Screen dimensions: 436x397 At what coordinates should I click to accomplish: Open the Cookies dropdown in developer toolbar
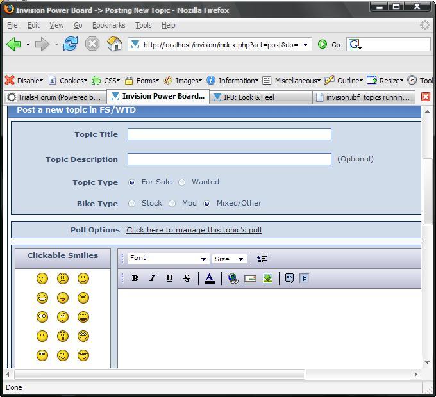pyautogui.click(x=68, y=81)
